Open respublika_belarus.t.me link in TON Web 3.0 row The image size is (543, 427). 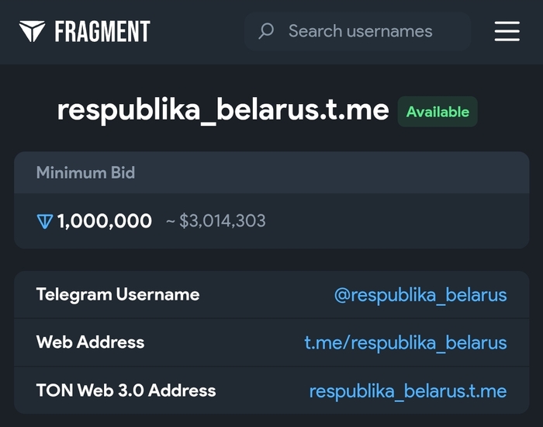pos(408,391)
